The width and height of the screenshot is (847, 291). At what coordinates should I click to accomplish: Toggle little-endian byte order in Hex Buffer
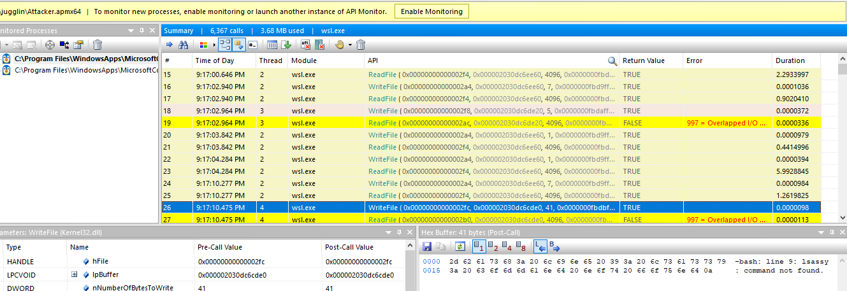tap(540, 246)
